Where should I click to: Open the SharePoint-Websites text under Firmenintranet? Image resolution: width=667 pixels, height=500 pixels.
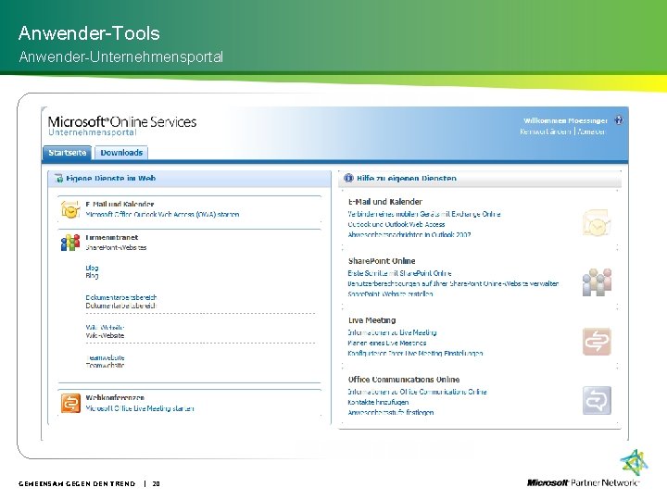tap(116, 247)
